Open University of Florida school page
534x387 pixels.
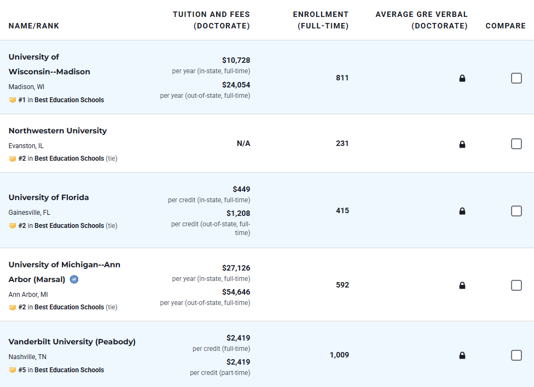coord(49,197)
